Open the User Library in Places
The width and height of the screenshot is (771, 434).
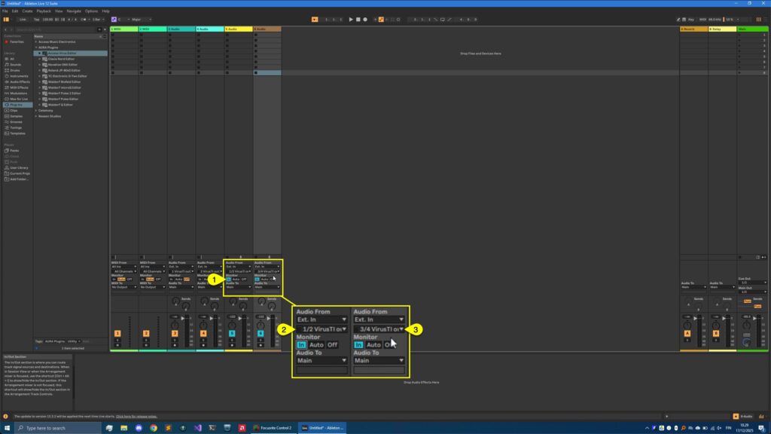(x=19, y=167)
